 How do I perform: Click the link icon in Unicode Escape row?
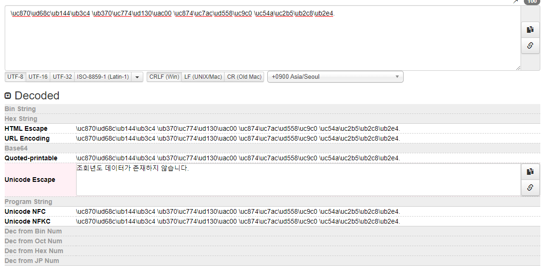coord(530,187)
